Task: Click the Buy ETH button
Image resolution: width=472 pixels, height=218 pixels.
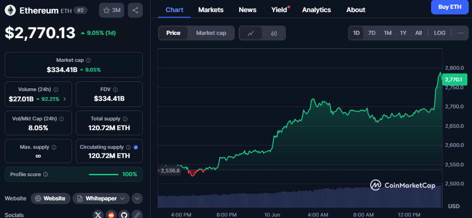Action: [450, 7]
